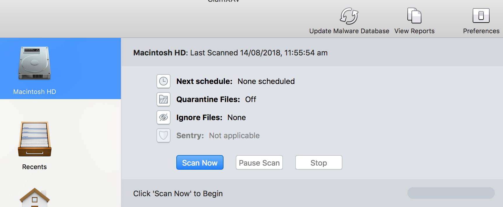Screen dimensions: 503x207
Task: Toggle the Ignore Files crossed-eye icon
Action: point(163,117)
